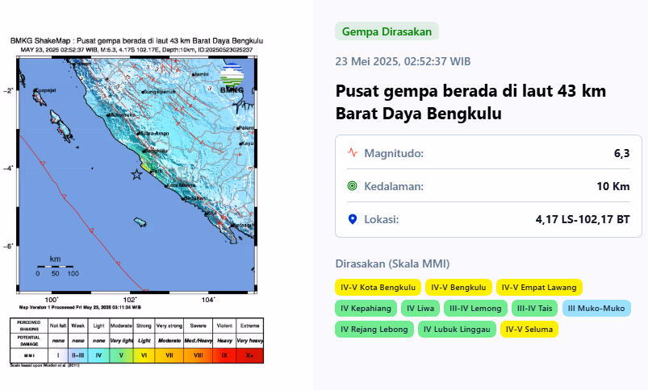Select the IV-V Bengkulu tag
The width and height of the screenshot is (648, 390).
pyautogui.click(x=458, y=287)
